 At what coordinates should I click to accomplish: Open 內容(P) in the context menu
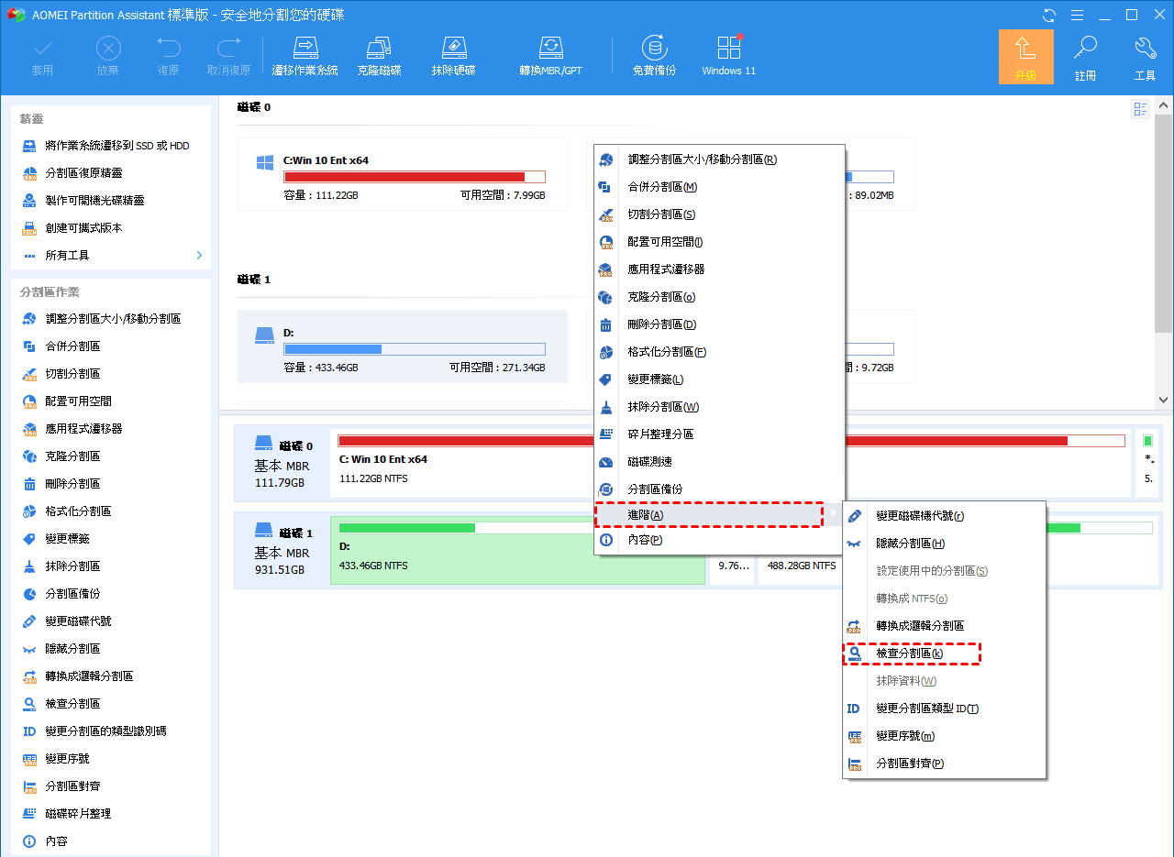(x=719, y=540)
